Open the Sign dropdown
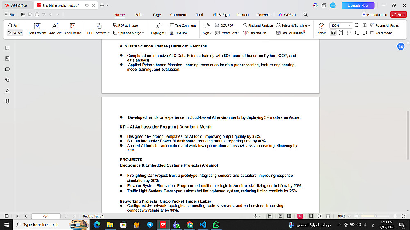This screenshot has height=230, width=410. pyautogui.click(x=207, y=29)
